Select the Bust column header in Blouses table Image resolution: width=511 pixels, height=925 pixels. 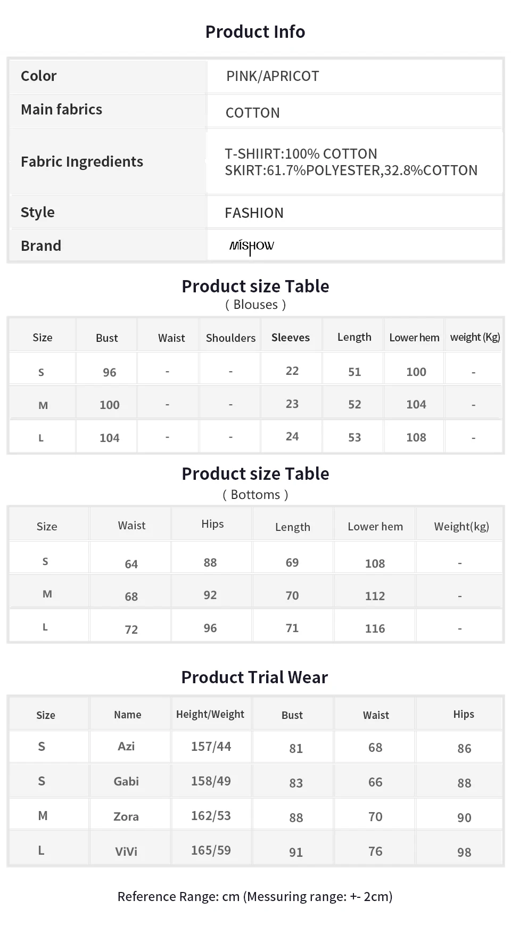tap(106, 338)
